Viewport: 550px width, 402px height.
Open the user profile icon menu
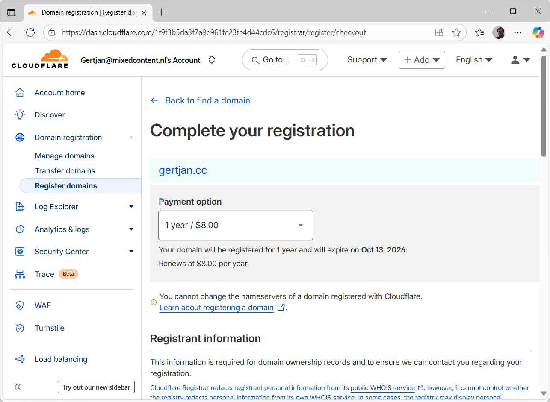click(520, 60)
